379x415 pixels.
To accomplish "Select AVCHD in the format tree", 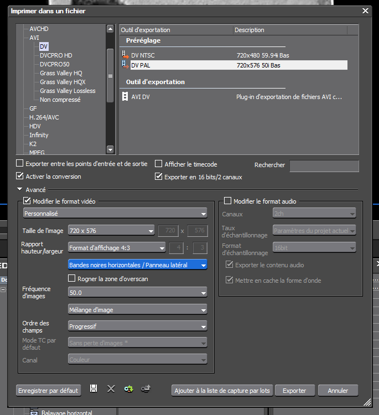I will pyautogui.click(x=39, y=29).
